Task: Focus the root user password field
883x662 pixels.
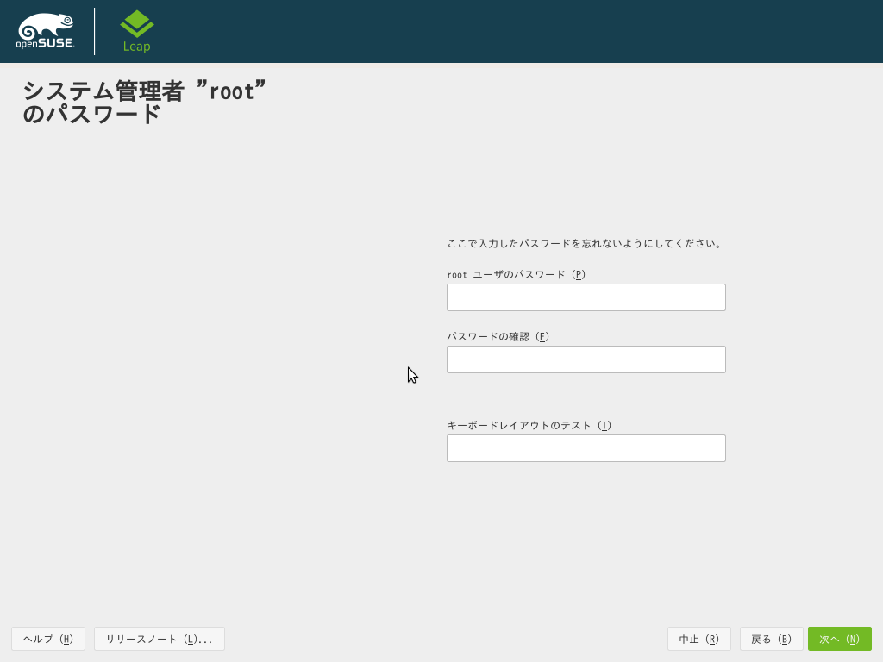Action: pyautogui.click(x=586, y=297)
